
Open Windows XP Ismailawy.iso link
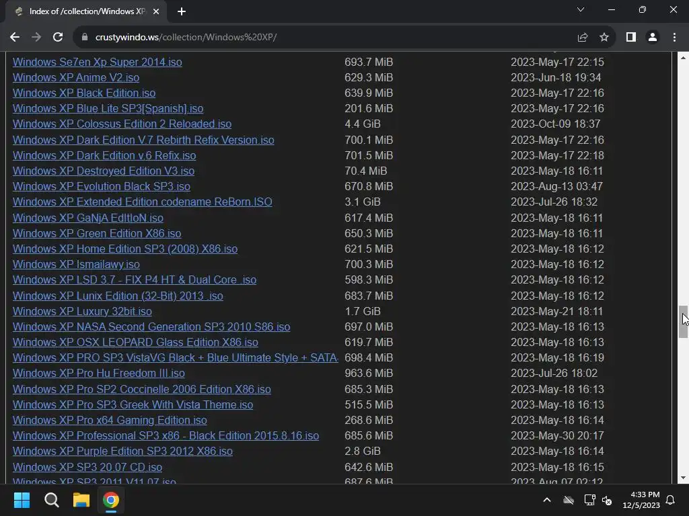(76, 264)
